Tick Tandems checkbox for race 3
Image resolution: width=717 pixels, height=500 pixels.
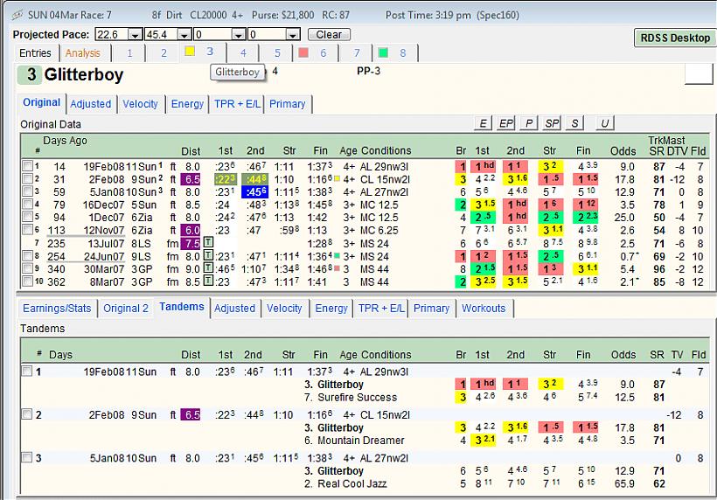tap(27, 457)
